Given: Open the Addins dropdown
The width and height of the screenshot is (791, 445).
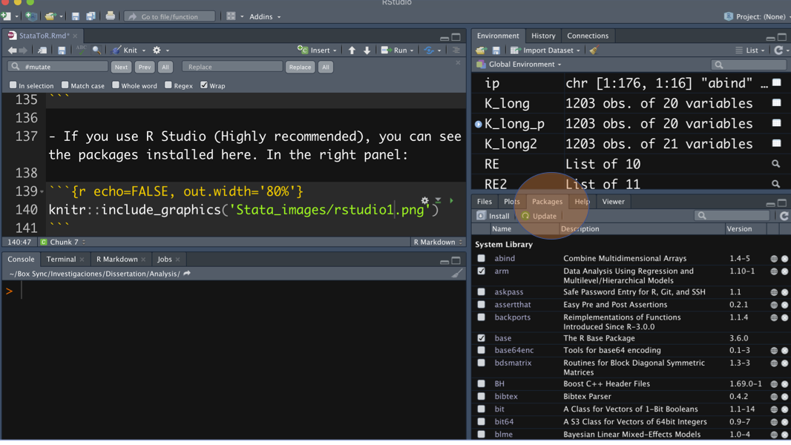Looking at the screenshot, I should (265, 16).
